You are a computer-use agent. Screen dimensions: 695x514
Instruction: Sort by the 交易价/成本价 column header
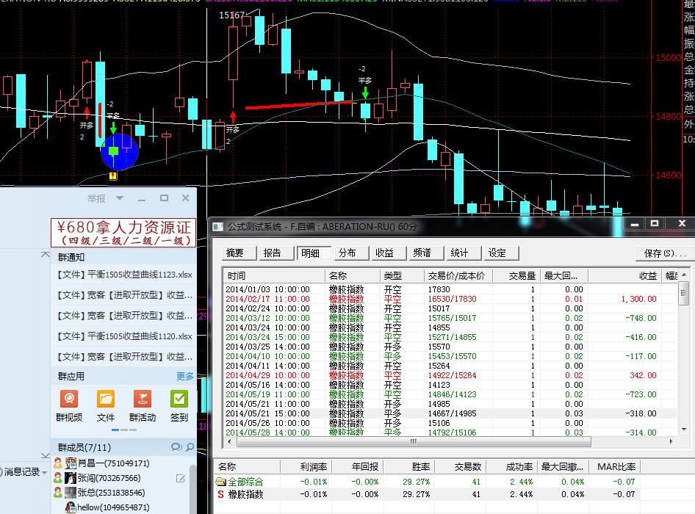pyautogui.click(x=455, y=276)
